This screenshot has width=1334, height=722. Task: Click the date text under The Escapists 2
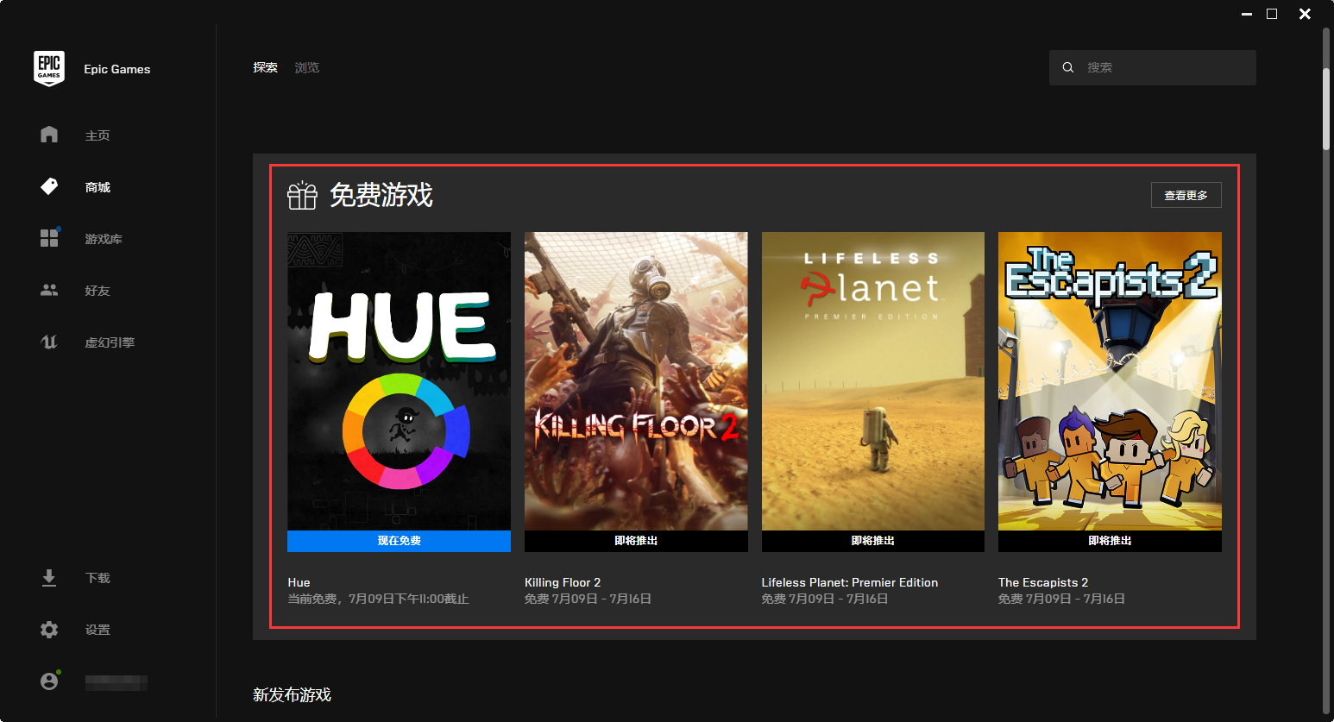pos(1061,599)
